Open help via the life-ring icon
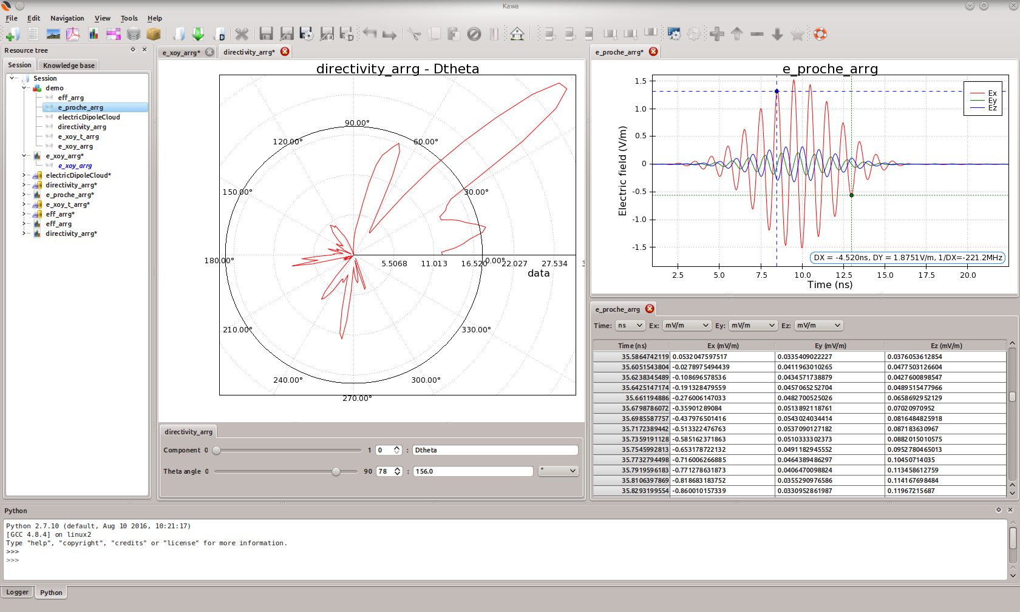 (x=820, y=35)
